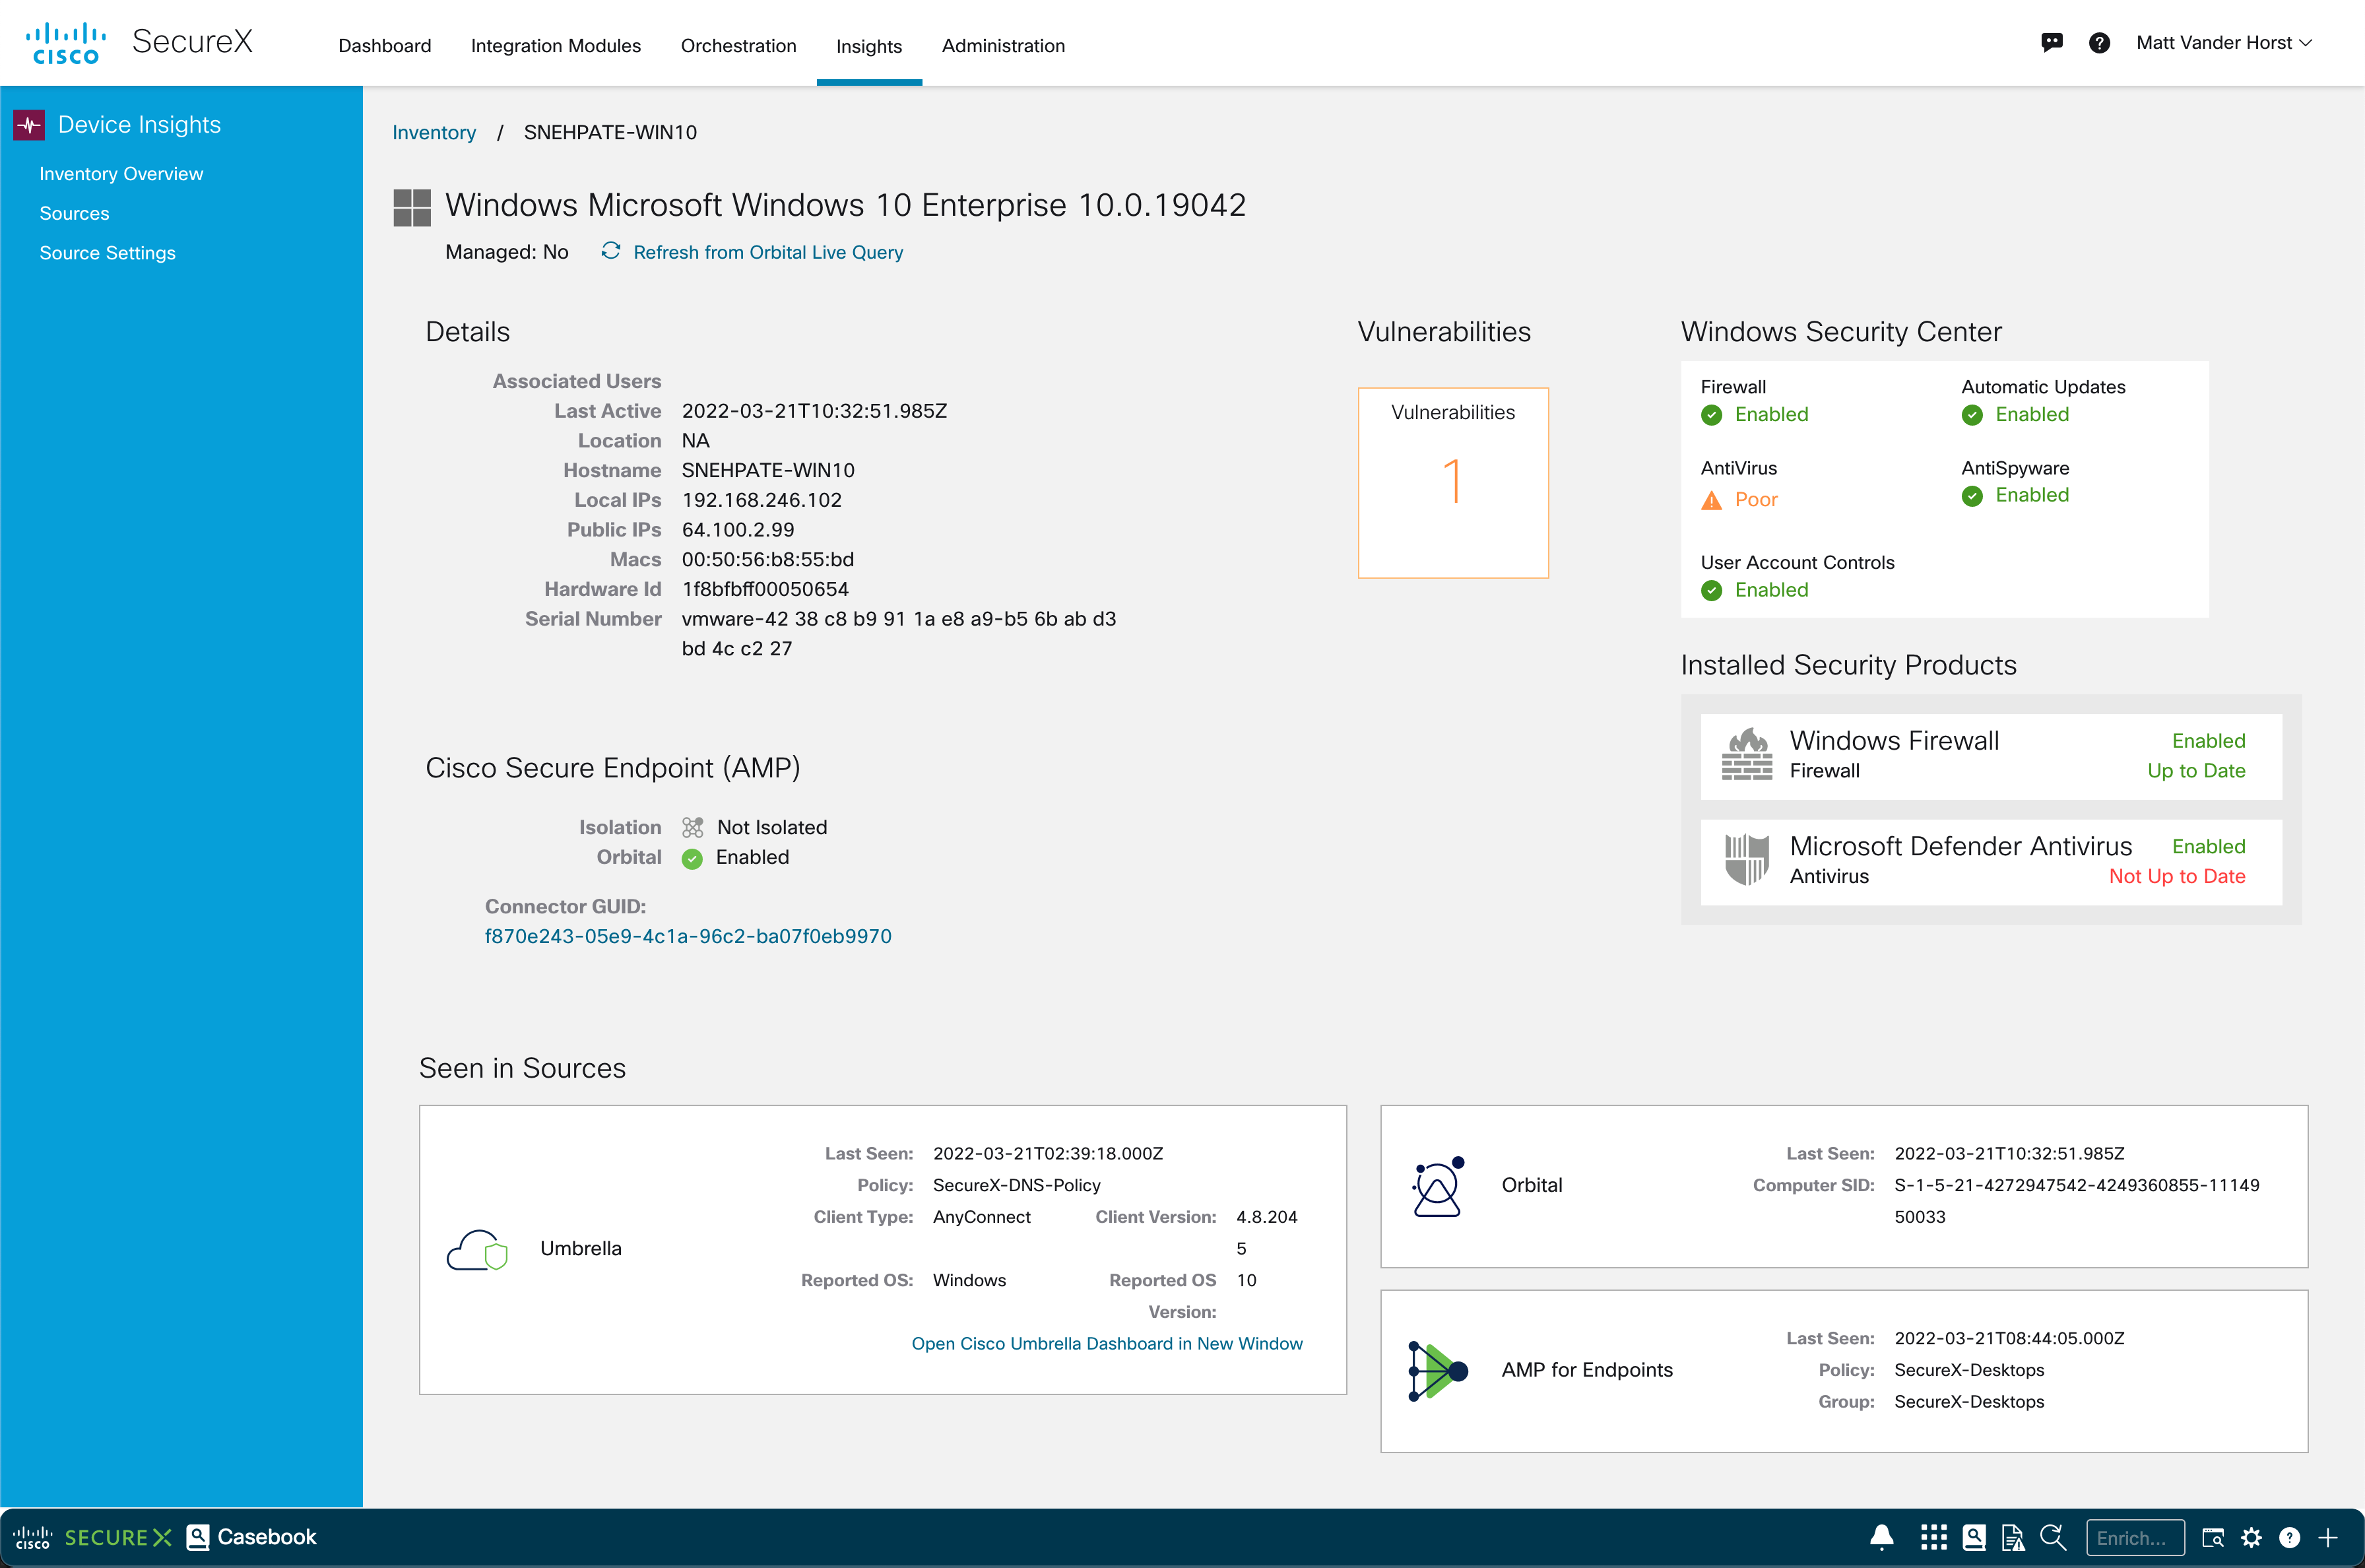The width and height of the screenshot is (2365, 1568).
Task: Select the Connector GUID link f870e243-05e9-4c1a-96c2-ba07f0eb9970
Action: point(688,936)
